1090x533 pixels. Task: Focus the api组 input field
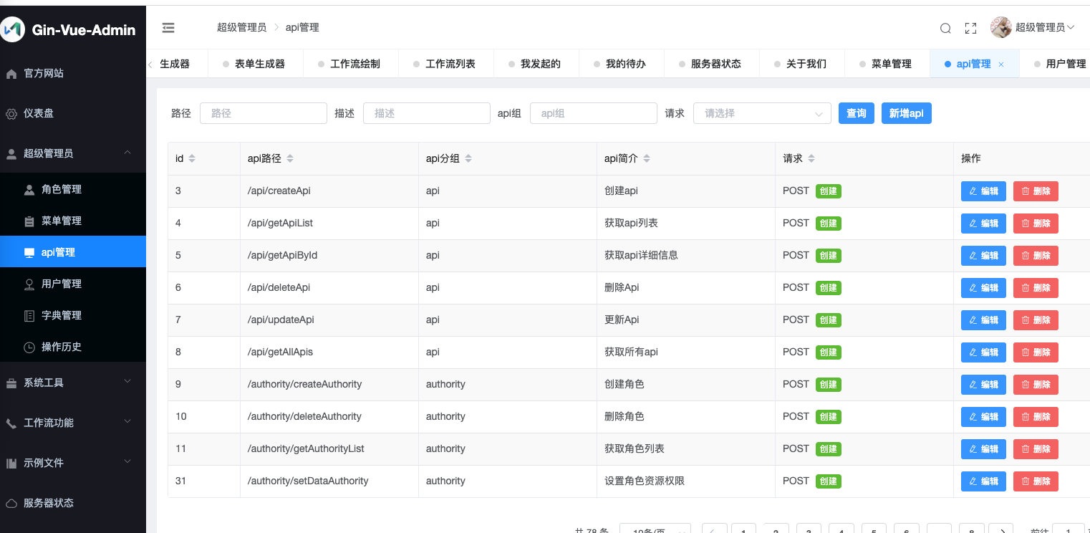(594, 113)
